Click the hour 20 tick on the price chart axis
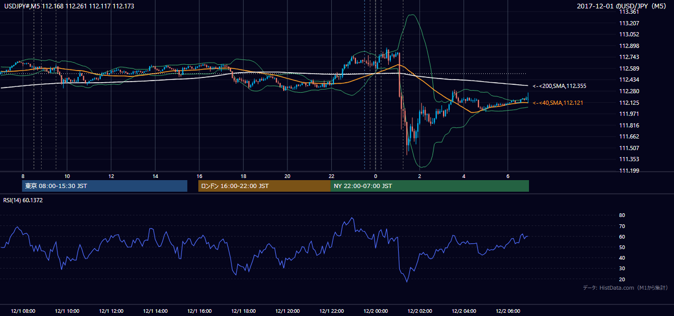The width and height of the screenshot is (674, 316). pyautogui.click(x=287, y=176)
